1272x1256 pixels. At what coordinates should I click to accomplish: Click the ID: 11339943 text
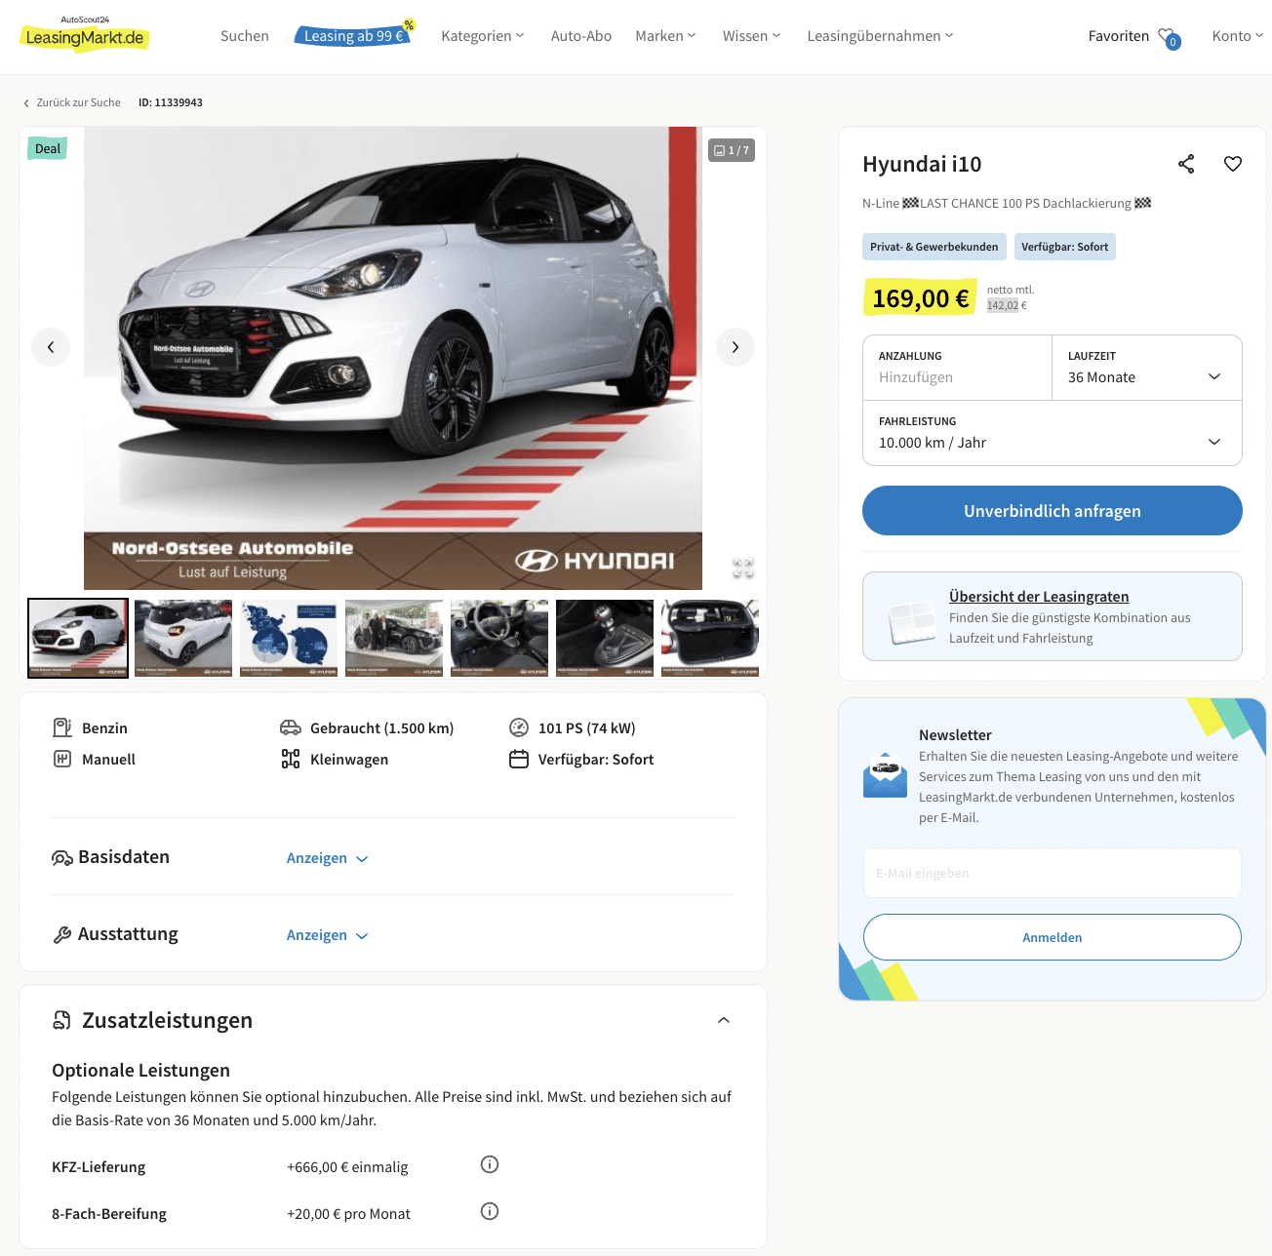point(171,102)
